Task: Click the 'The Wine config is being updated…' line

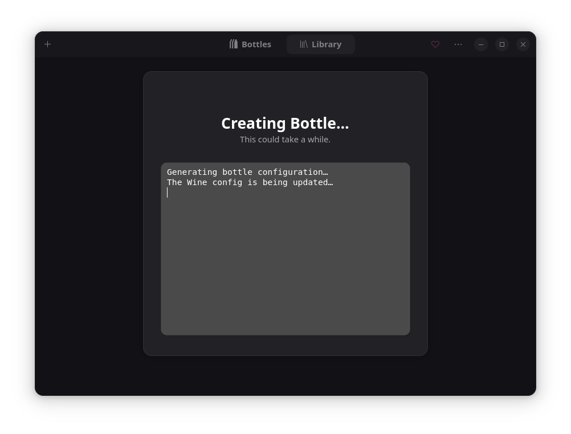Action: coord(250,182)
